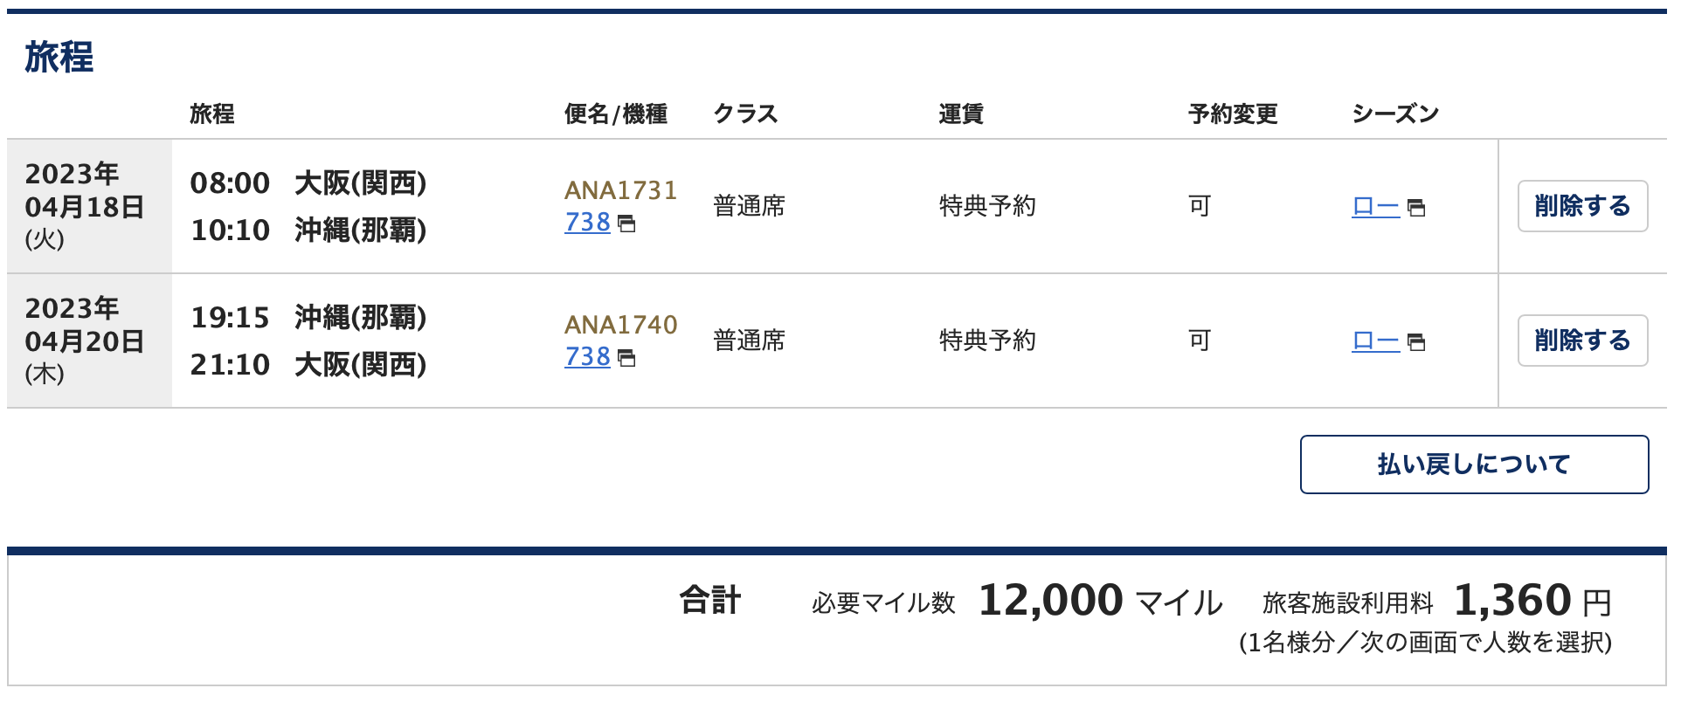This screenshot has width=1681, height=702.
Task: Click the 予約変更 column header
Action: [x=1230, y=113]
